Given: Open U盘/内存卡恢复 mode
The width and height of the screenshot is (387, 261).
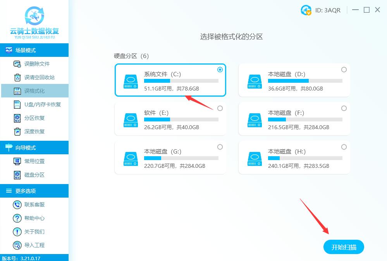Looking at the screenshot, I should 34,104.
